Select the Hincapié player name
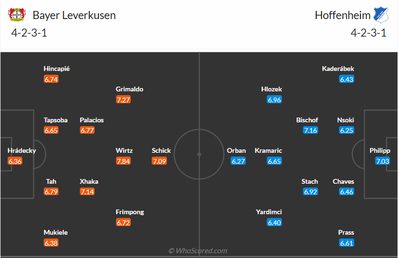 (x=57, y=69)
